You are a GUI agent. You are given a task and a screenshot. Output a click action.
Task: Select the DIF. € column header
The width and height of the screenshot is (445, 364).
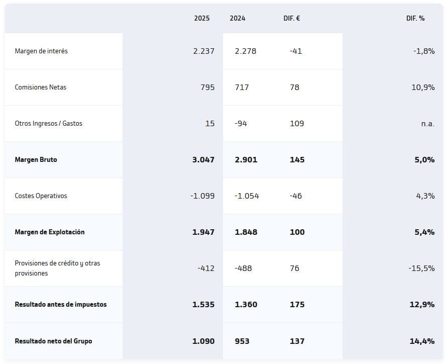tap(292, 18)
